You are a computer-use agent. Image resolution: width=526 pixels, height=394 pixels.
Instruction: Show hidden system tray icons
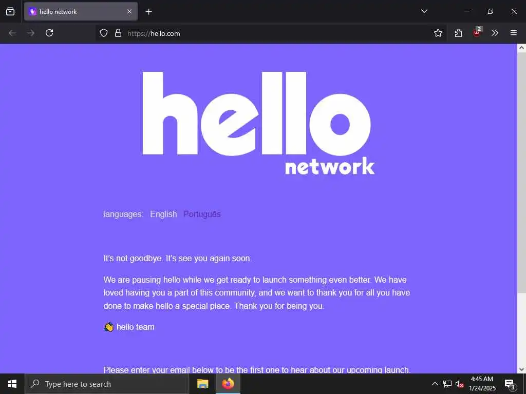tap(435, 384)
